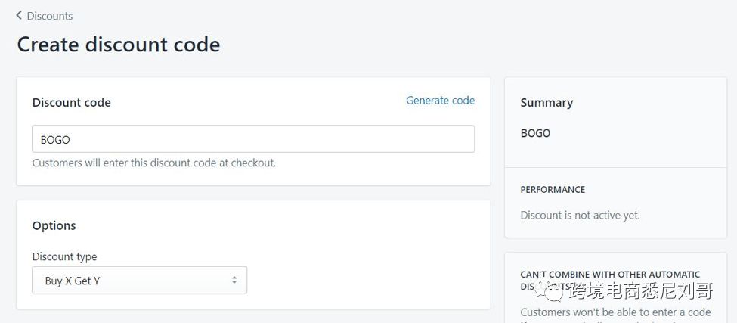The image size is (737, 323).
Task: Click the up-down arrows on Discount type select
Action: [234, 281]
